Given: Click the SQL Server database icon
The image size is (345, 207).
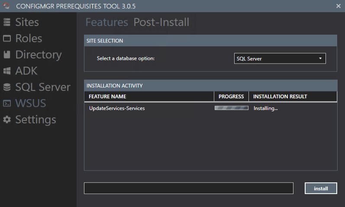Looking at the screenshot, I should (7, 87).
